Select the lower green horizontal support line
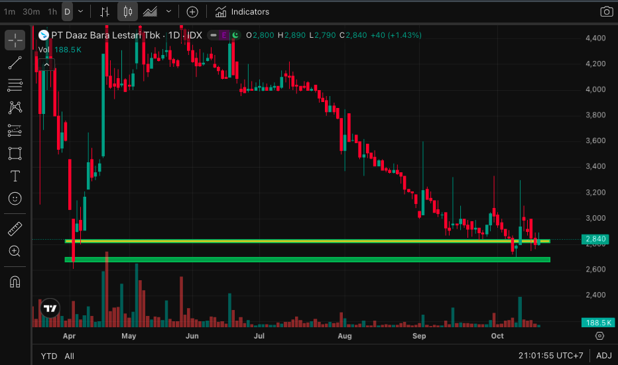Image resolution: width=618 pixels, height=365 pixels. click(308, 260)
